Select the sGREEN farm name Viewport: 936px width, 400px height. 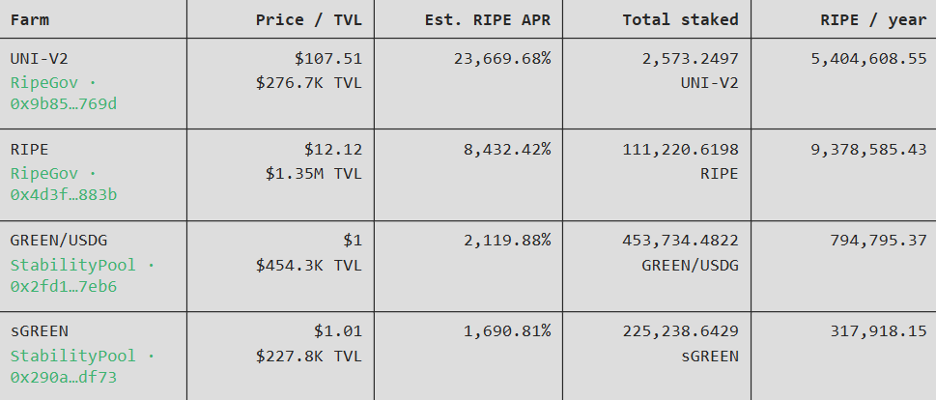(40, 331)
